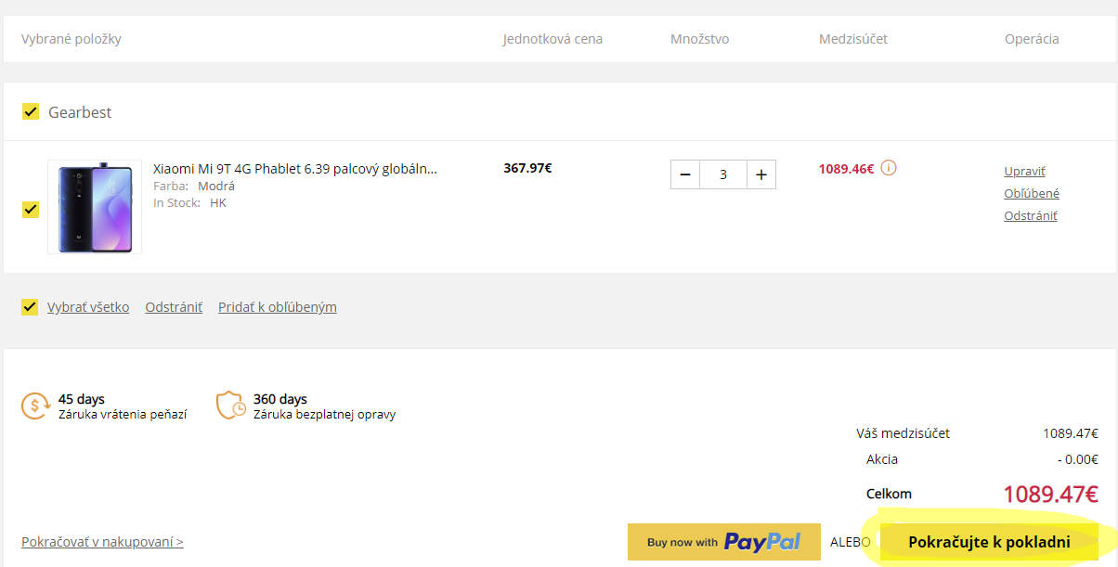Click the subtotal info icon
The height and width of the screenshot is (567, 1118).
[889, 168]
